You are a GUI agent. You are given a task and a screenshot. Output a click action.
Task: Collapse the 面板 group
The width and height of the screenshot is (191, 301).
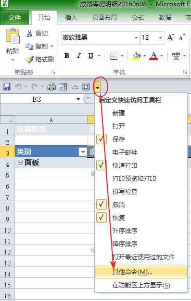tap(20, 163)
